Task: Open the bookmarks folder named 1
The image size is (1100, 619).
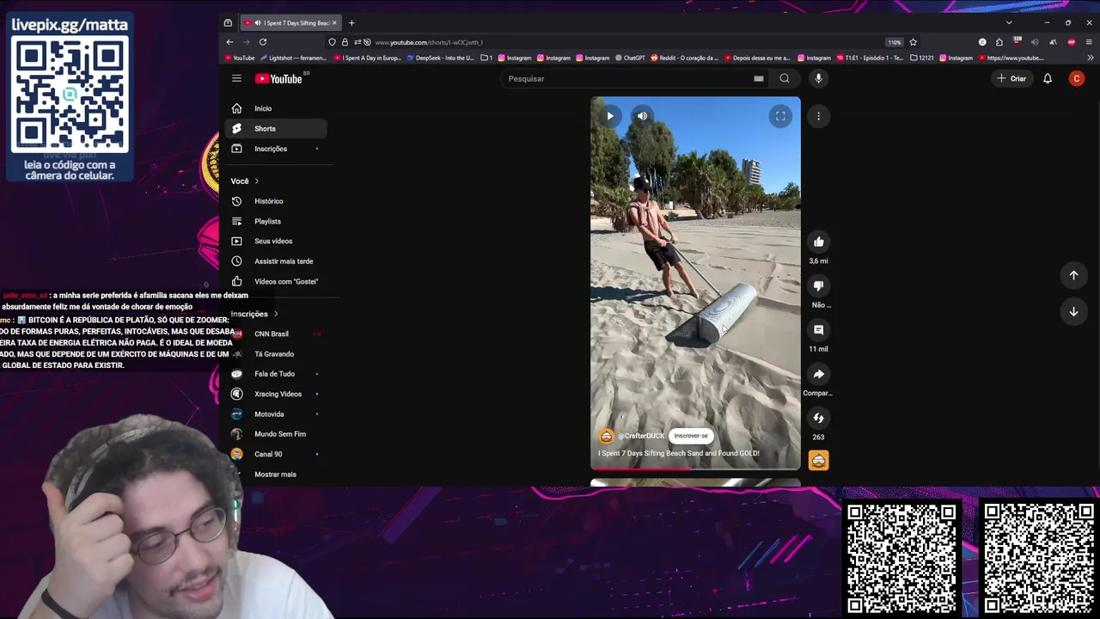Action: pyautogui.click(x=486, y=58)
